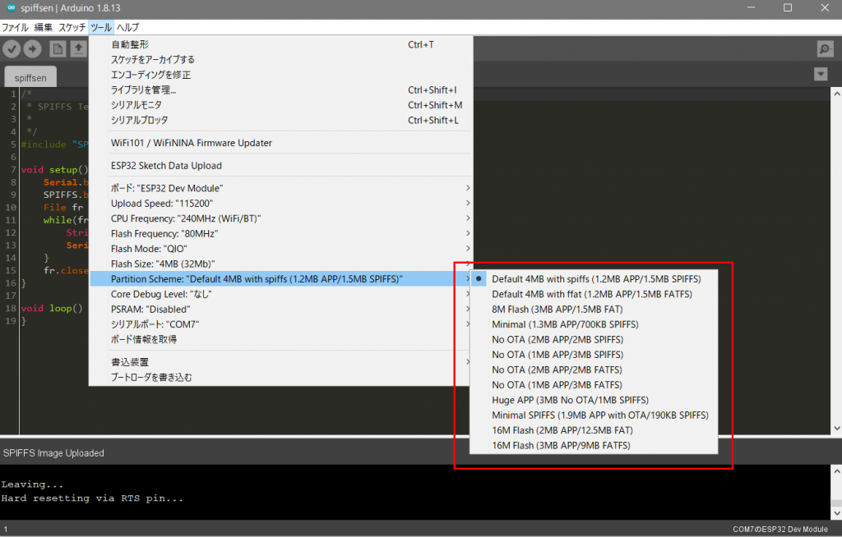Screen dimensions: 842x537
Task: Open シリアルモニタ from the tools menu
Action: click(x=136, y=105)
